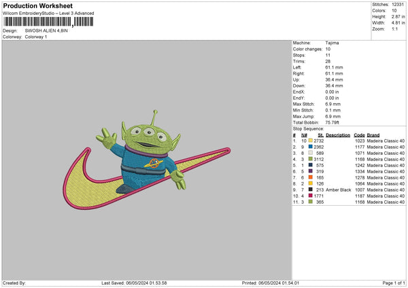408x288 pixels.
Task: Select the crimson swatch in stop row 10
Action: pyautogui.click(x=311, y=196)
